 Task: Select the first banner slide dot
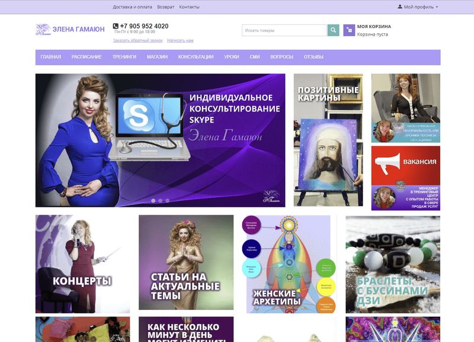coord(153,200)
